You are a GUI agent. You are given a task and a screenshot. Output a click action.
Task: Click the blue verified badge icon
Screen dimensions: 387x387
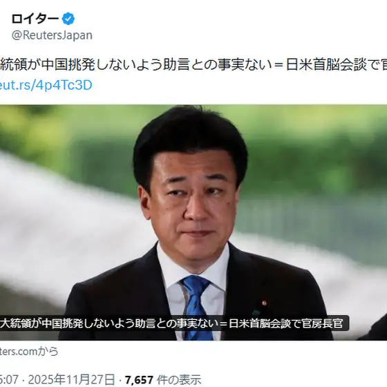pos(68,19)
